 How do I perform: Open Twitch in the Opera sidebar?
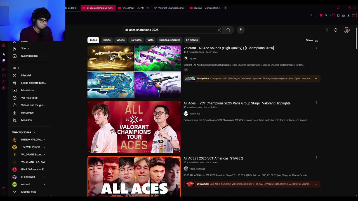click(x=4, y=60)
